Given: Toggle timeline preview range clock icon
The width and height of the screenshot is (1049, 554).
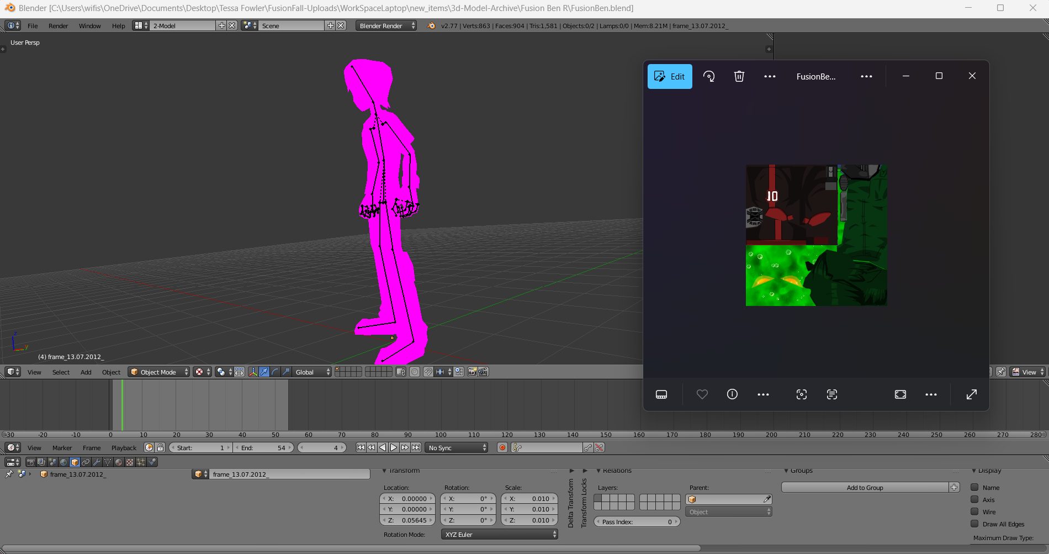Looking at the screenshot, I should 149,447.
